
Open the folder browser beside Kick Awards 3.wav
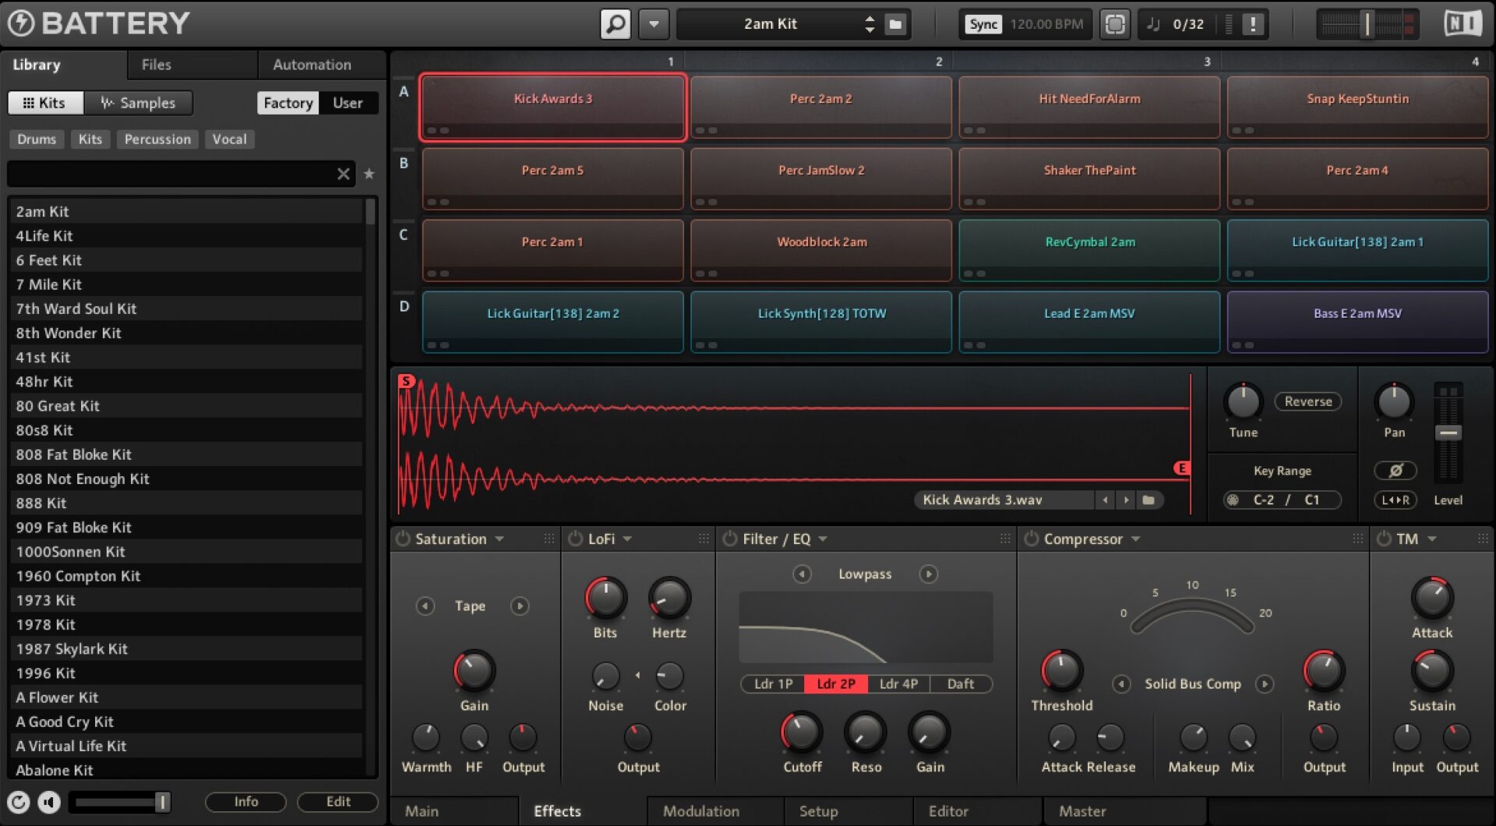pos(1149,499)
